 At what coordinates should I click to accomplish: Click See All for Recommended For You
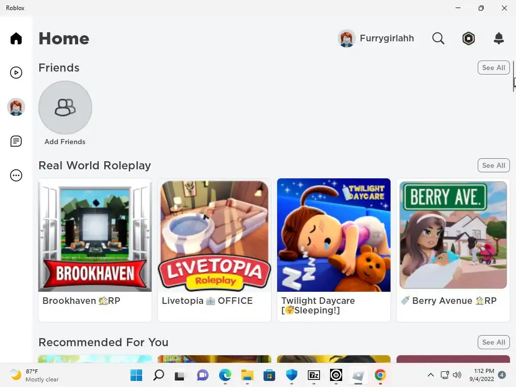(493, 342)
